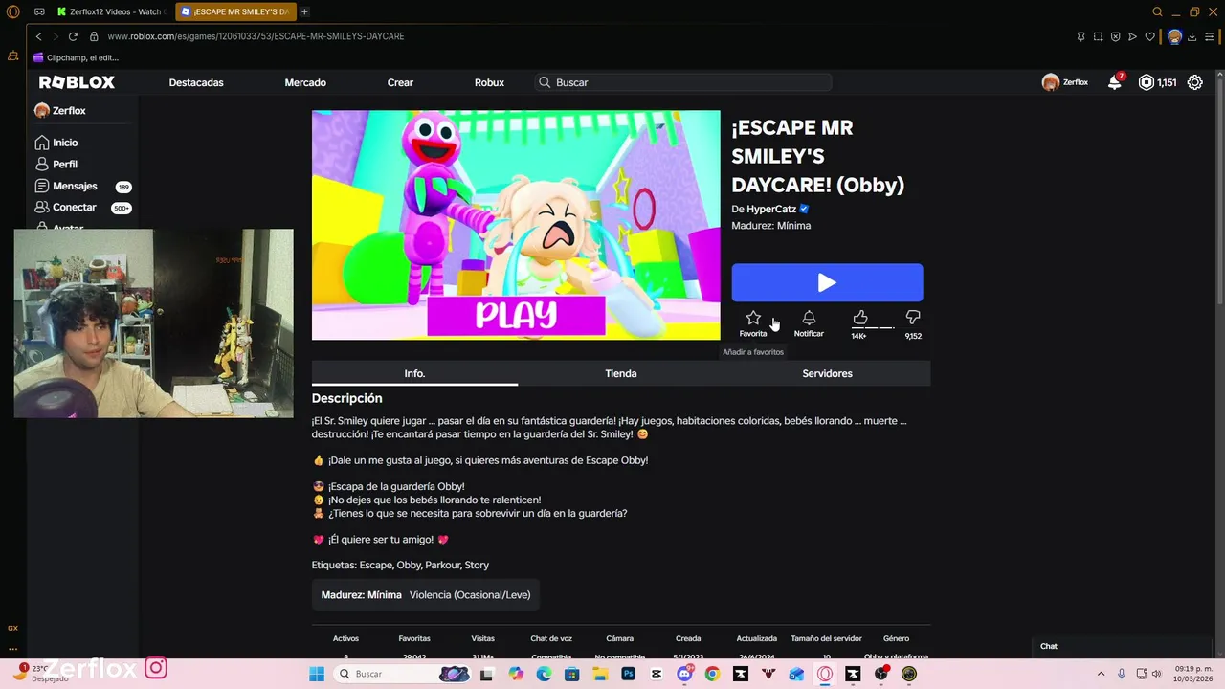Expand the system tray hidden icons chevron

(1101, 674)
